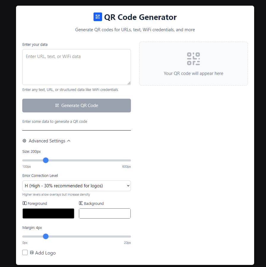Click the QR code preview area
Viewport: 266px width, 267px height.
[193, 64]
